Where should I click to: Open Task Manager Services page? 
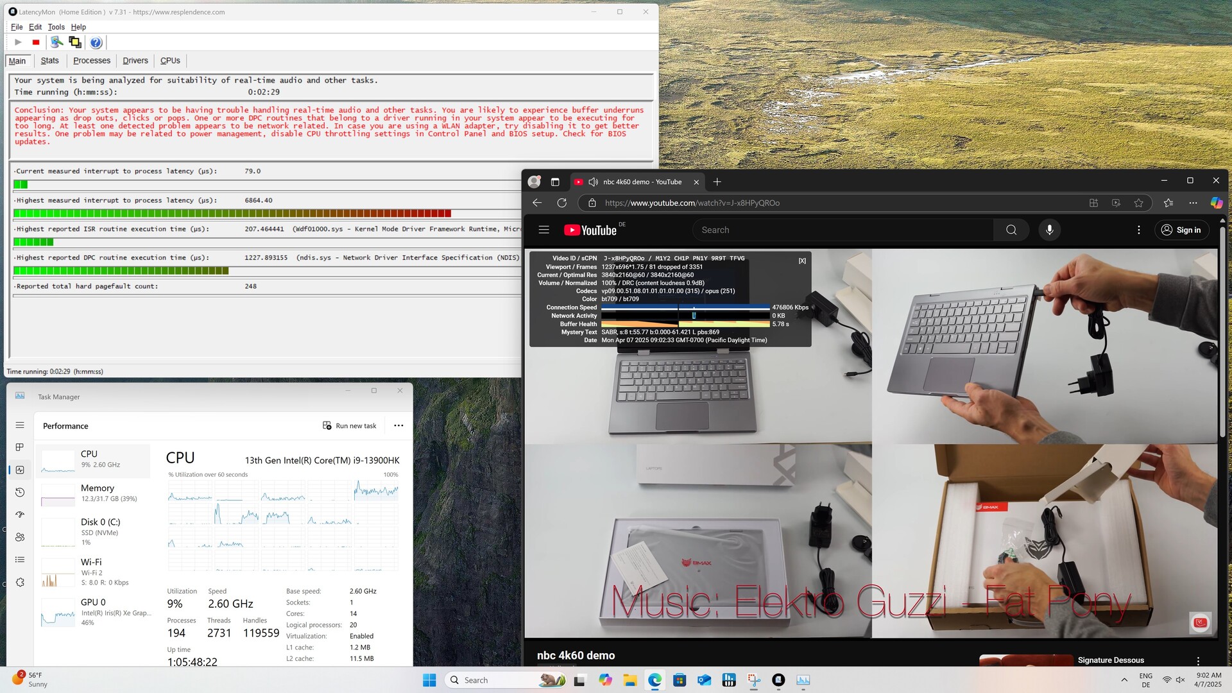tap(20, 582)
